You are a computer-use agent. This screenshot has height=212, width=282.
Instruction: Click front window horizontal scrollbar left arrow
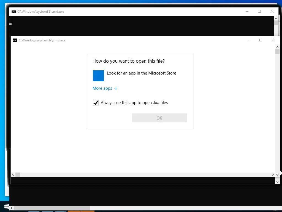[x=13, y=174]
